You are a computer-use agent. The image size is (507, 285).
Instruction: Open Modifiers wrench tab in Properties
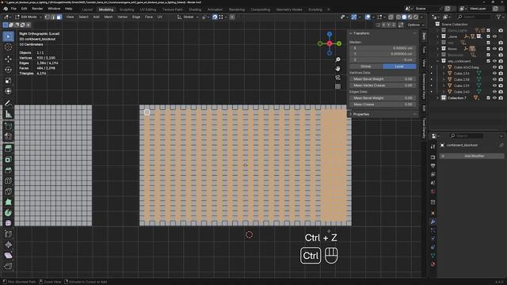coord(433,222)
